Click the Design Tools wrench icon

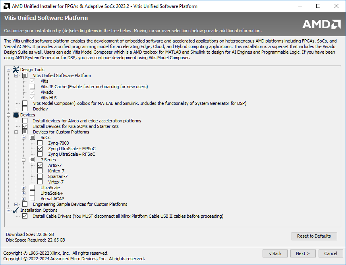tap(16, 70)
